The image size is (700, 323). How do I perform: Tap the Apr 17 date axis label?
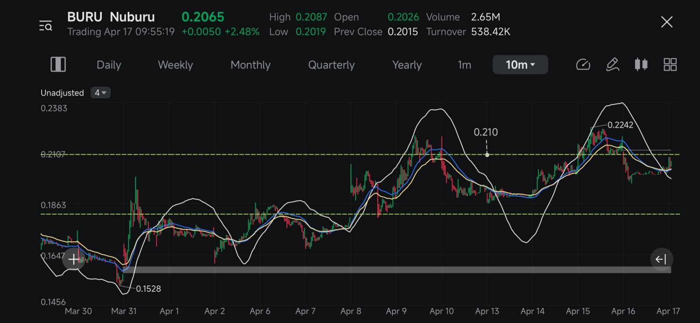(668, 311)
